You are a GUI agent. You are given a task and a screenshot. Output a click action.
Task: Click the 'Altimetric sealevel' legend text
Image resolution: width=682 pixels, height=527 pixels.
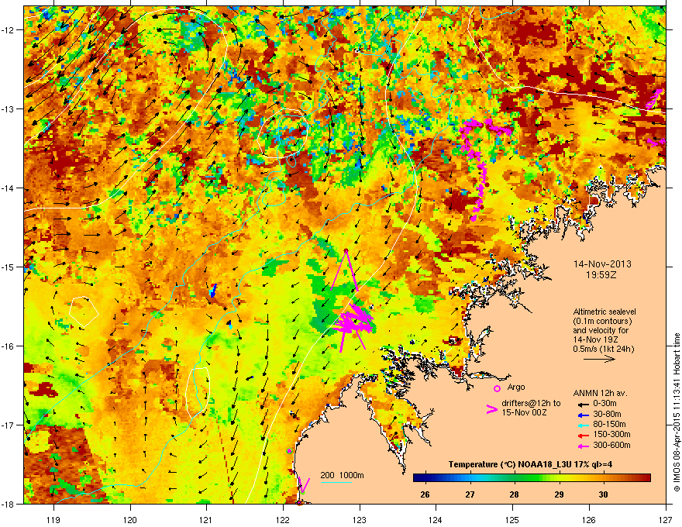[x=604, y=312]
